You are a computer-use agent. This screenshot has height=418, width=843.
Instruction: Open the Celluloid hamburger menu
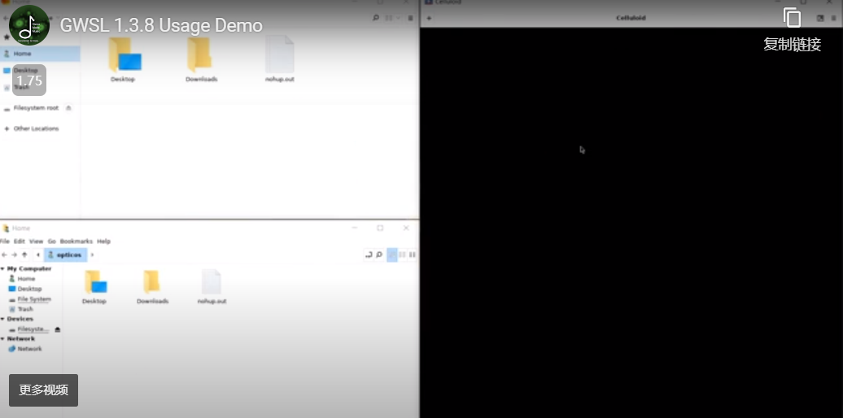[x=834, y=18]
